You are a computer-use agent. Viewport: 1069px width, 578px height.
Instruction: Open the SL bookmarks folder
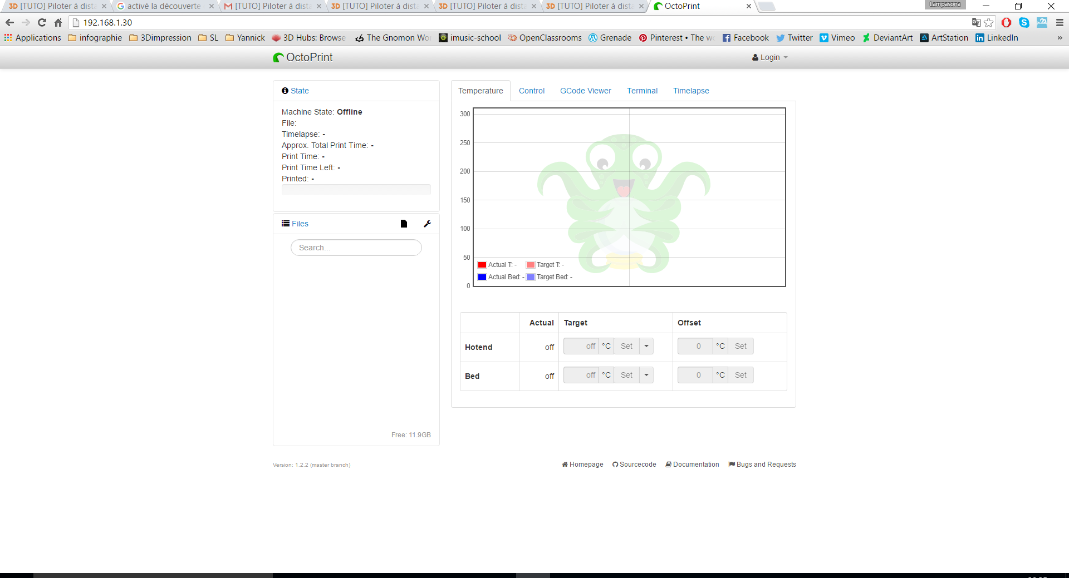click(209, 38)
